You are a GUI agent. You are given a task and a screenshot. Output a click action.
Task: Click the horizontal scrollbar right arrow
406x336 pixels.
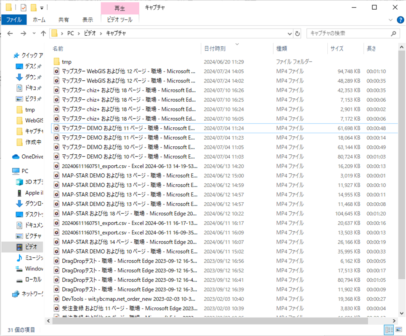pos(394,321)
